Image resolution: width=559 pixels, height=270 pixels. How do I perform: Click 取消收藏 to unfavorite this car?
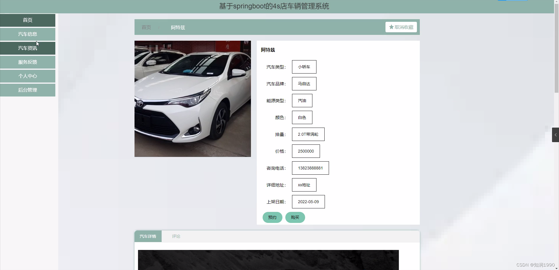point(401,27)
